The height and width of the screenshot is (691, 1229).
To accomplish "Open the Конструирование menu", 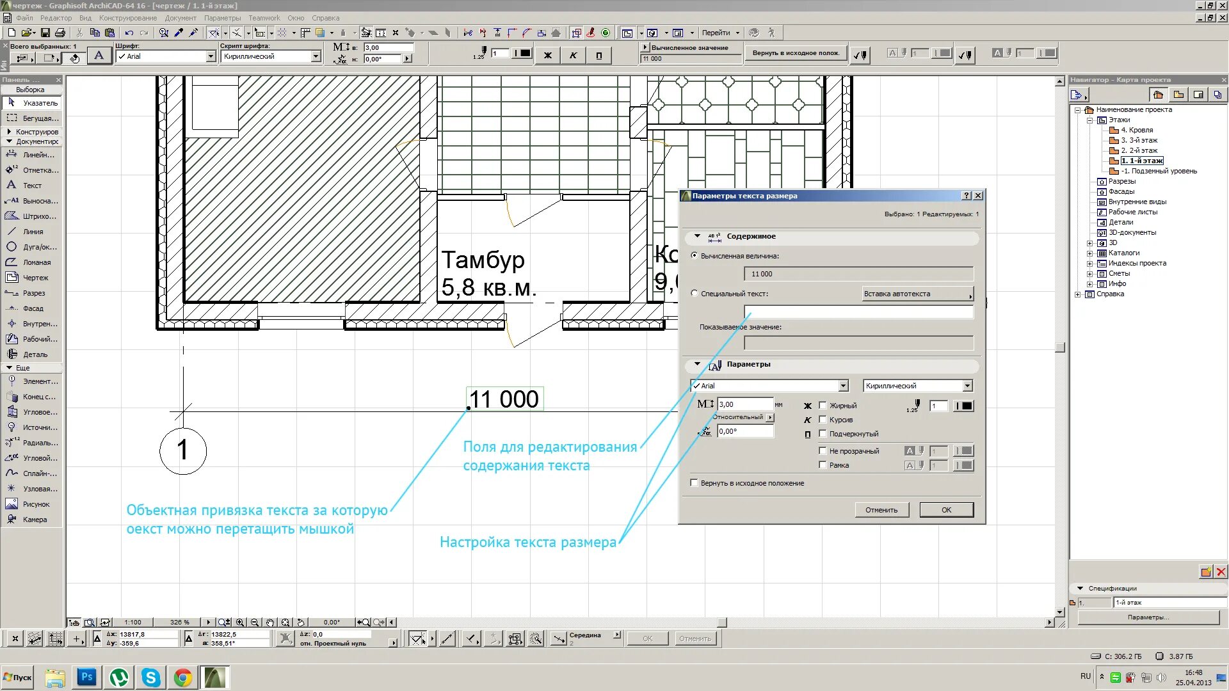I will pyautogui.click(x=127, y=18).
